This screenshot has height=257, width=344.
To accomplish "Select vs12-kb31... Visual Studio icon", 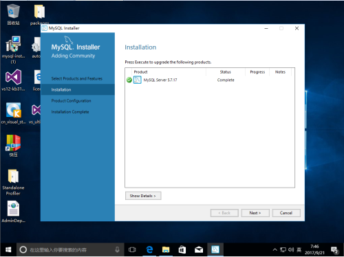I will (x=13, y=80).
